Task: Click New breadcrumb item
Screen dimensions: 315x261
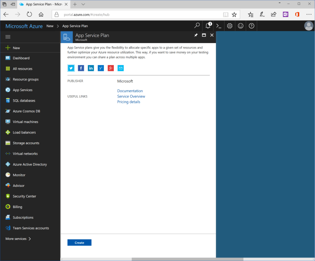Action: pos(50,26)
